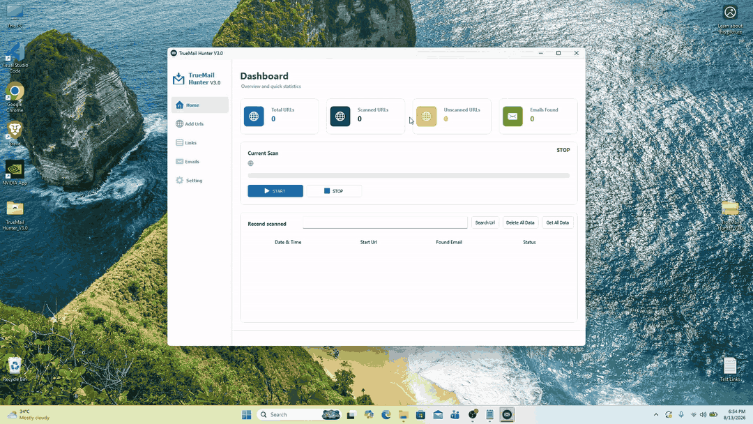Viewport: 753px width, 424px height.
Task: Click the Status column header
Action: coord(529,243)
